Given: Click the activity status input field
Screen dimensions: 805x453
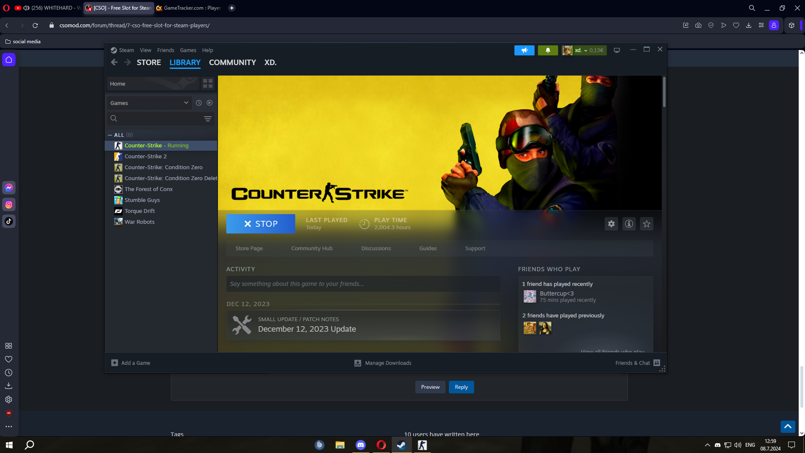Looking at the screenshot, I should click(x=363, y=284).
